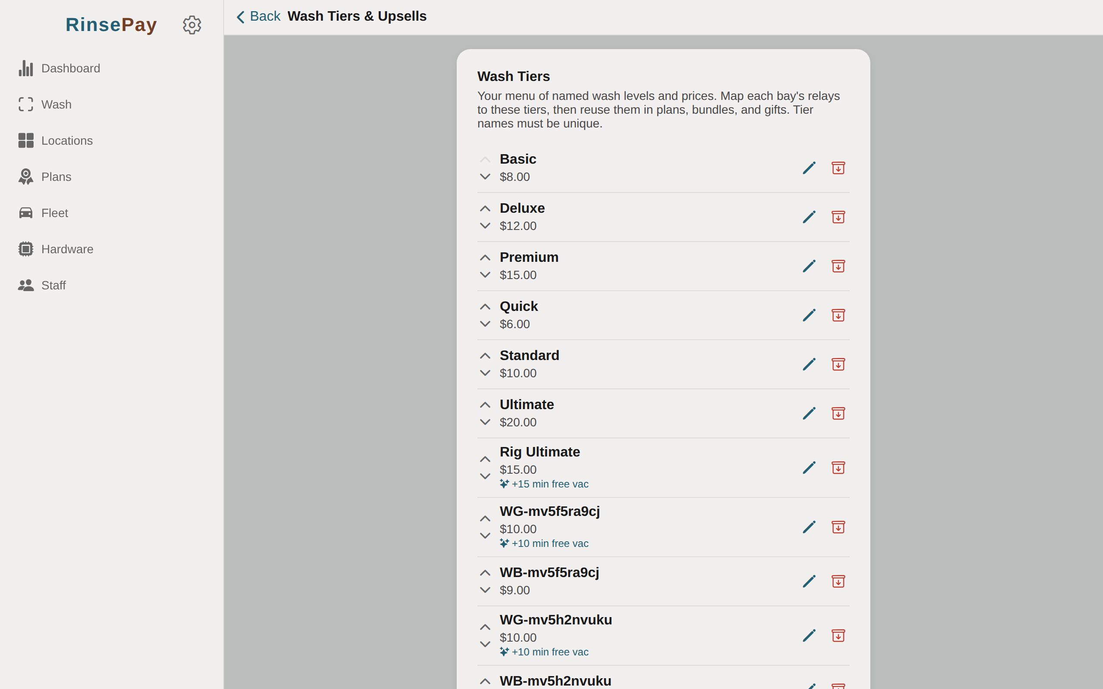This screenshot has height=689, width=1103.
Task: Open the settings gear next to RinsePay
Action: pyautogui.click(x=192, y=25)
